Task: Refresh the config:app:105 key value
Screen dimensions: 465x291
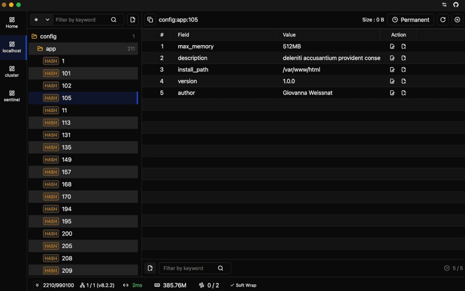Action: [443, 20]
